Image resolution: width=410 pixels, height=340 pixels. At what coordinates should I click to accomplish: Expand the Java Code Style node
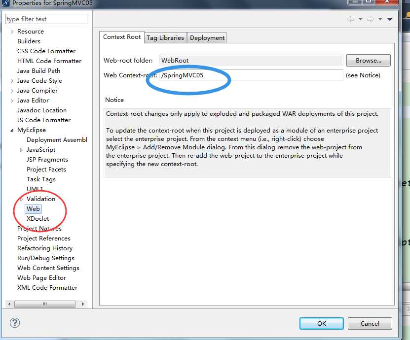(12, 81)
